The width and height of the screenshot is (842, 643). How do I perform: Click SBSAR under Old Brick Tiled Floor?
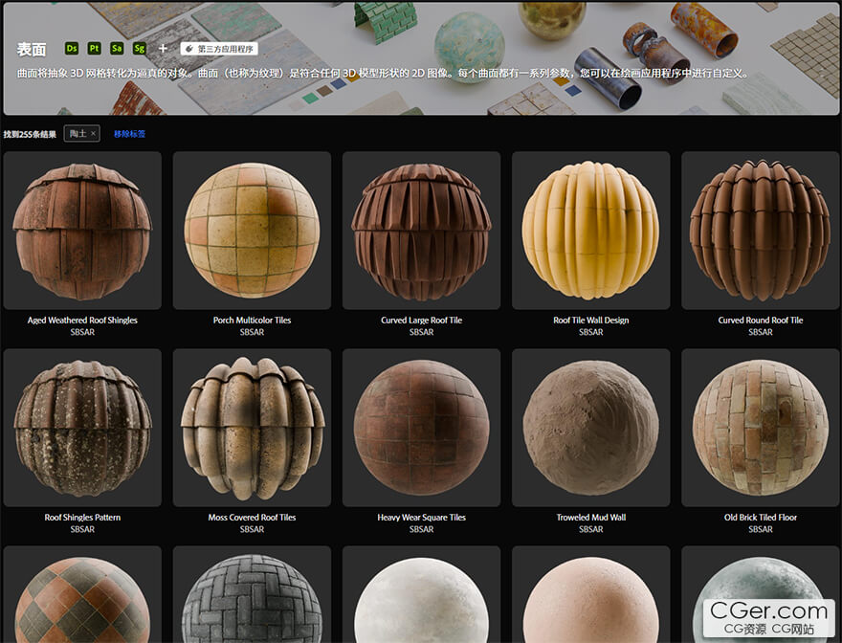coord(761,530)
